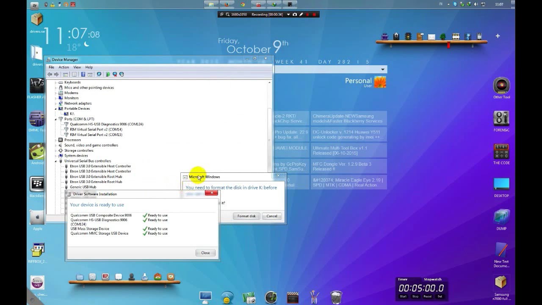Select the Generic USB Hub entry
This screenshot has height=305, width=542.
(83, 187)
